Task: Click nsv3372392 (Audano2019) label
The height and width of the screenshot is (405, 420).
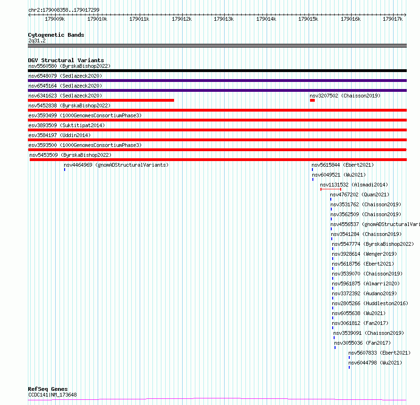Action: pos(364,293)
